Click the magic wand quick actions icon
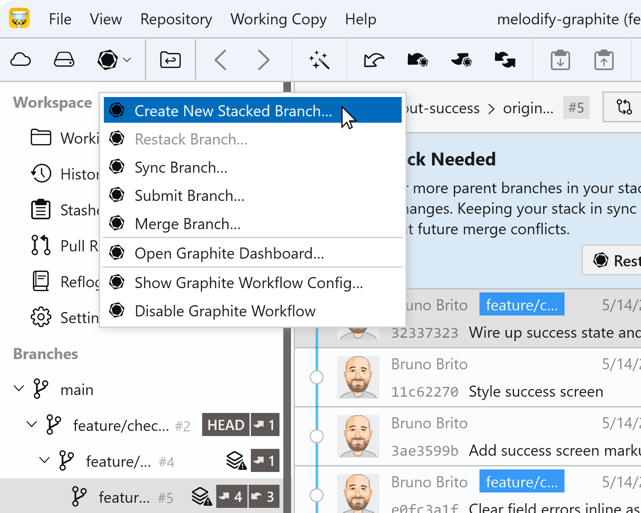 [319, 60]
